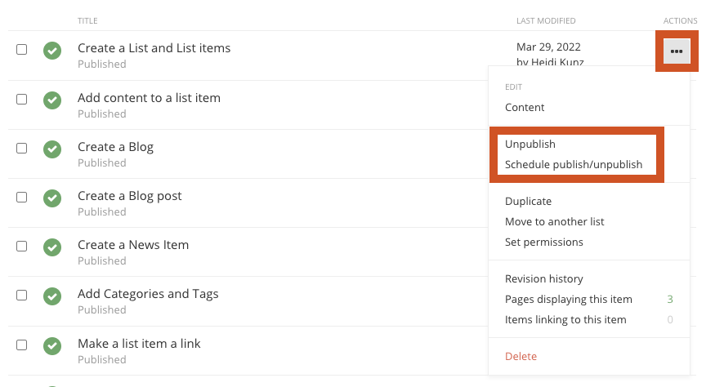Image resolution: width=724 pixels, height=387 pixels.
Task: Open Revision history
Action: click(543, 278)
